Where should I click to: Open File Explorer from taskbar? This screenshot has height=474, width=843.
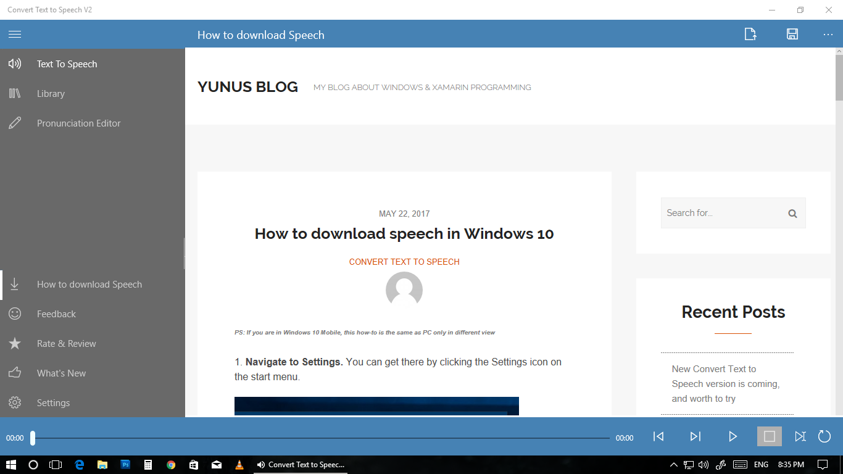pos(102,465)
